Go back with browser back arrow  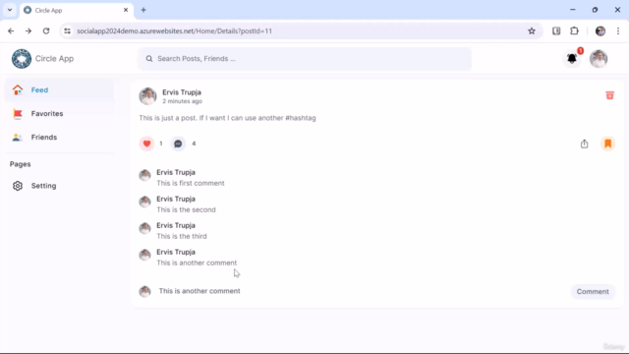pyautogui.click(x=11, y=30)
